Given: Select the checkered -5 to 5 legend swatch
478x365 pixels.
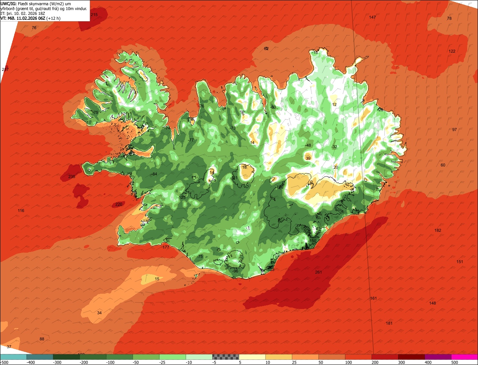Looking at the screenshot, I should pos(226,357).
